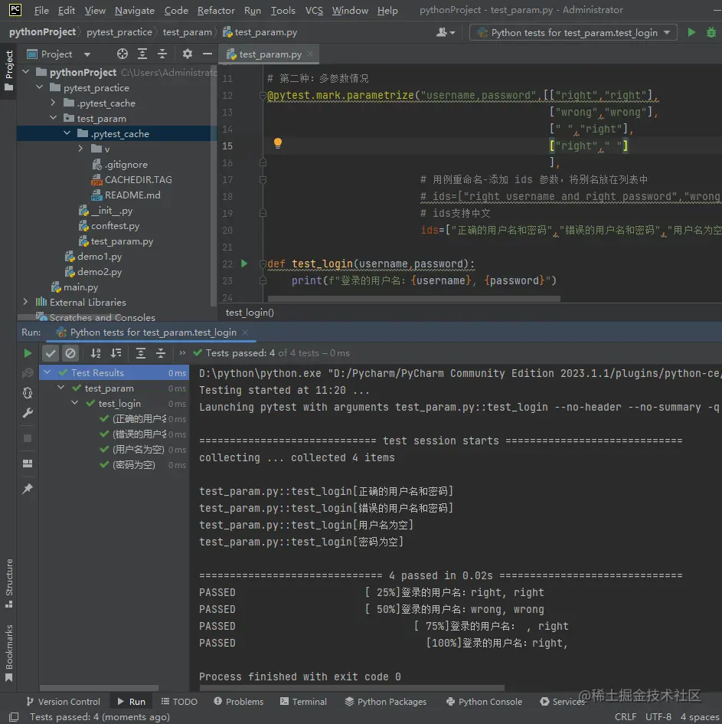Click the console output horizontal scrollbar
722x724 pixels.
[x=352, y=688]
